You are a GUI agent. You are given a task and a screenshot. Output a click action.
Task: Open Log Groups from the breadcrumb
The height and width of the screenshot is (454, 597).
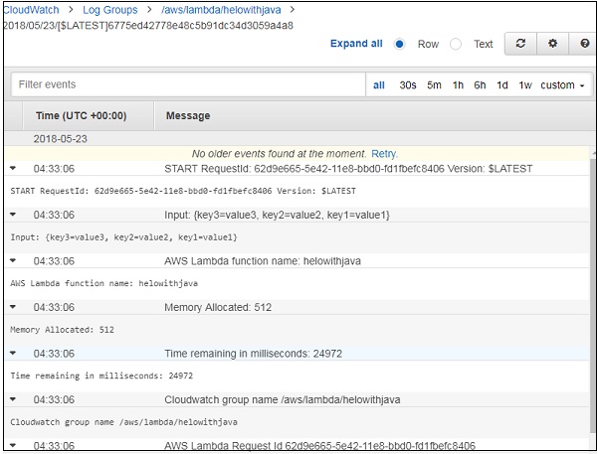point(109,10)
